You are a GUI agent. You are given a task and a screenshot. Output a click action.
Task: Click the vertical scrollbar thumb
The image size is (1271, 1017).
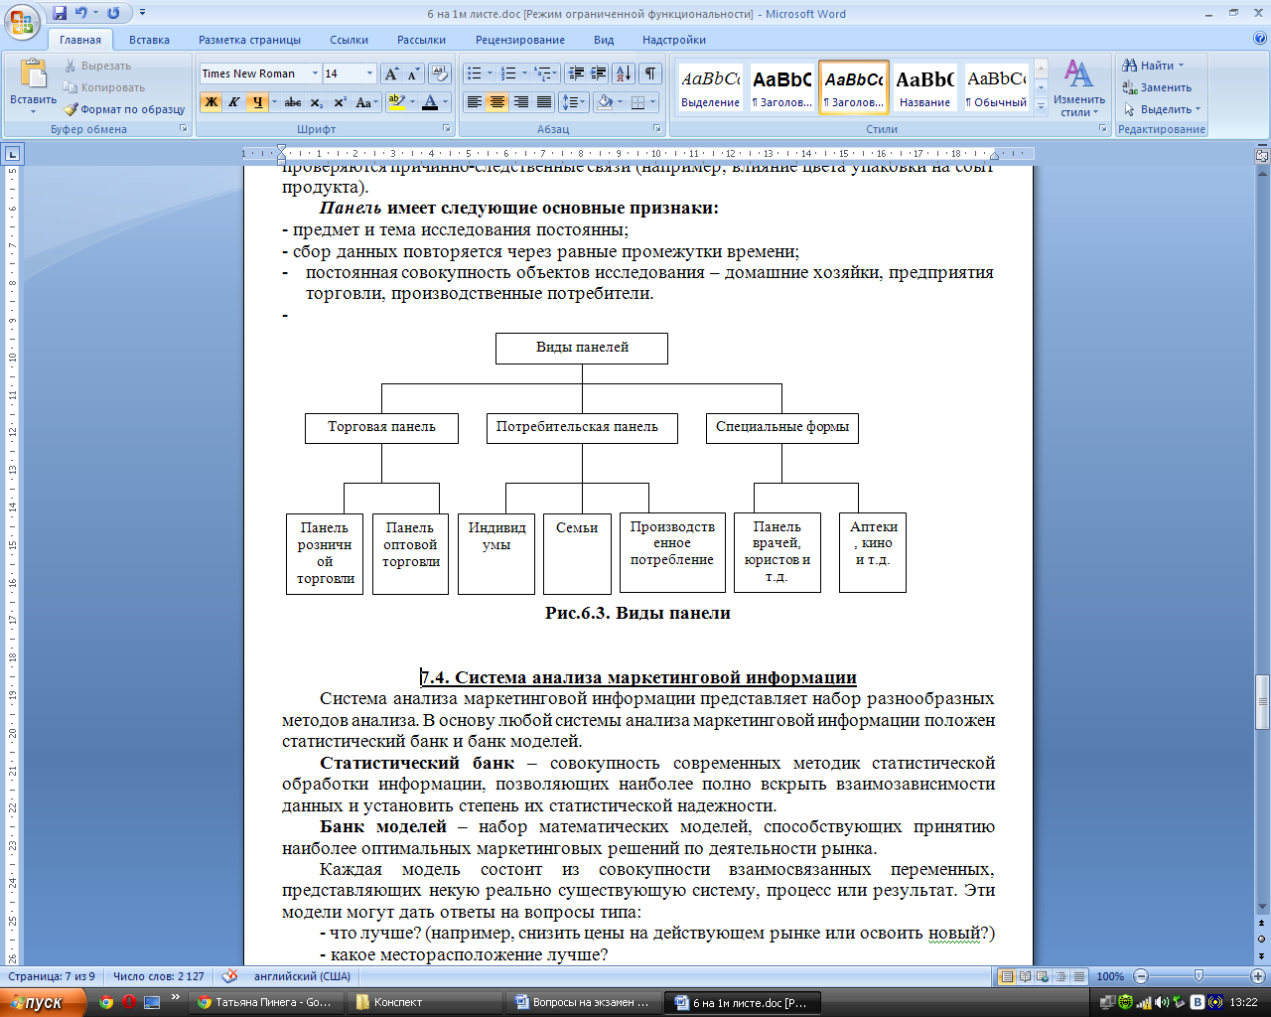[1262, 702]
